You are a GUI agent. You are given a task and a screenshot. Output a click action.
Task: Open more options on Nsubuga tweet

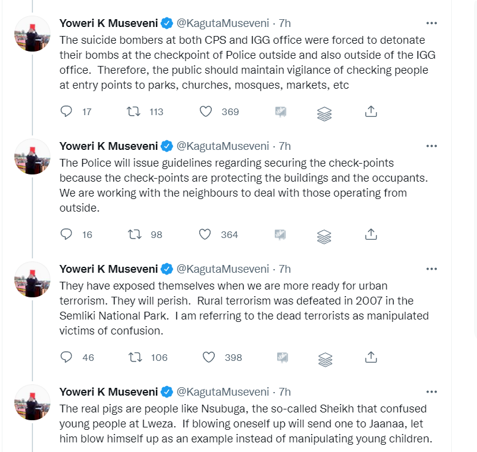[431, 392]
